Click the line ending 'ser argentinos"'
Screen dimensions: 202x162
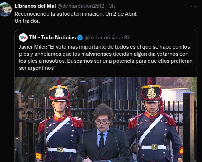[x=37, y=68]
